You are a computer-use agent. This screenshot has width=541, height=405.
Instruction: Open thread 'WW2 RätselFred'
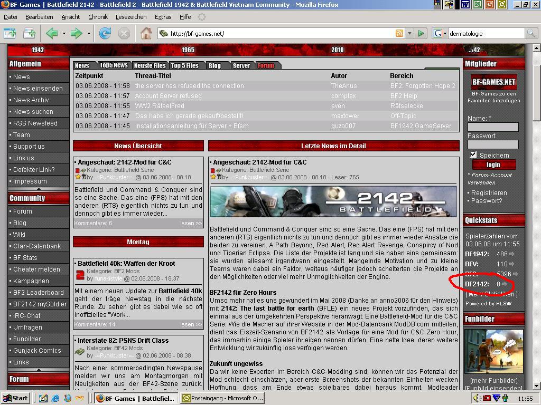pos(160,105)
